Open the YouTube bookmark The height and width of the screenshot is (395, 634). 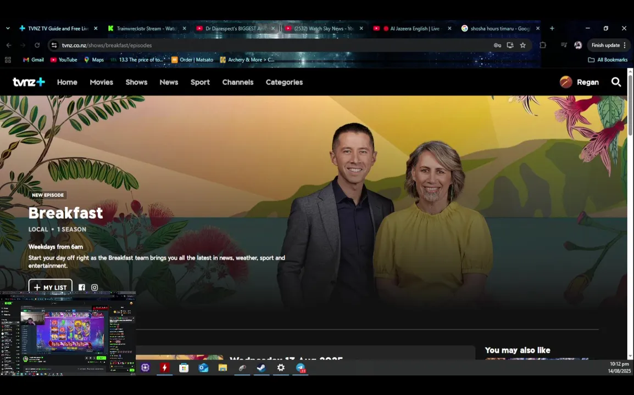pos(64,60)
